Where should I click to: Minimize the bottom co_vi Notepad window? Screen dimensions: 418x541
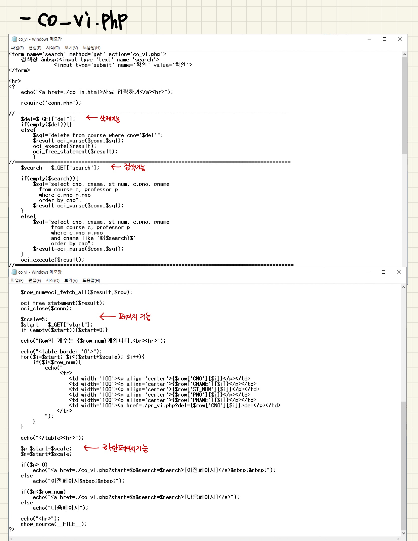(x=368, y=272)
